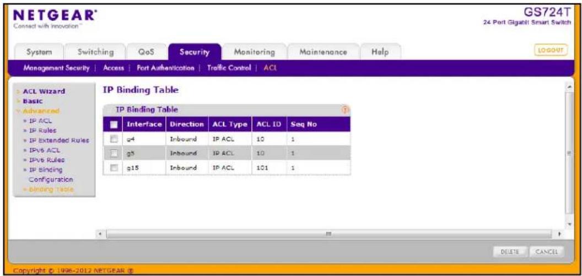Open Binding Table in the sidebar
The image size is (582, 276).
pyautogui.click(x=51, y=189)
